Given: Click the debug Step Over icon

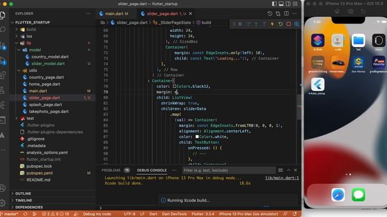Looking at the screenshot, I should point(248,24).
